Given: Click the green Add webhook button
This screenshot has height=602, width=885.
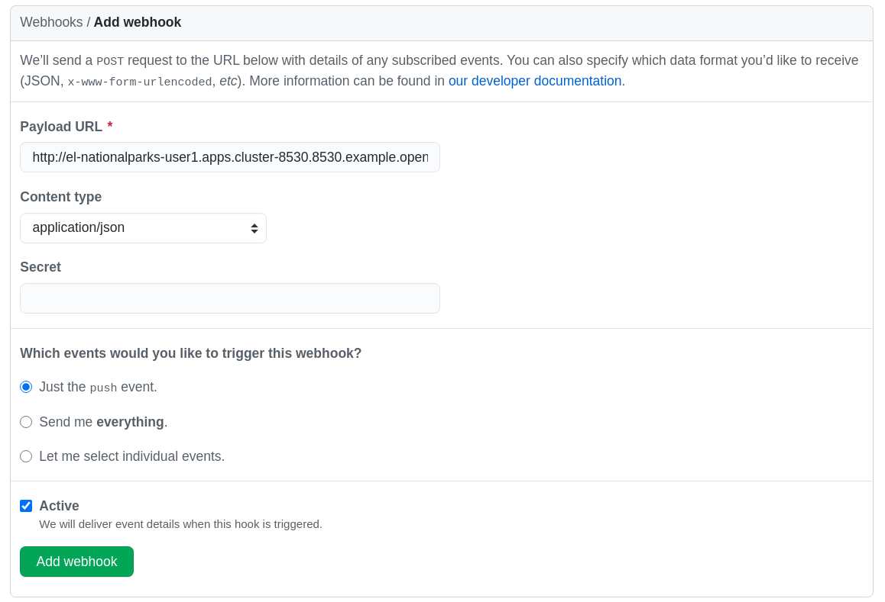Looking at the screenshot, I should tap(76, 561).
